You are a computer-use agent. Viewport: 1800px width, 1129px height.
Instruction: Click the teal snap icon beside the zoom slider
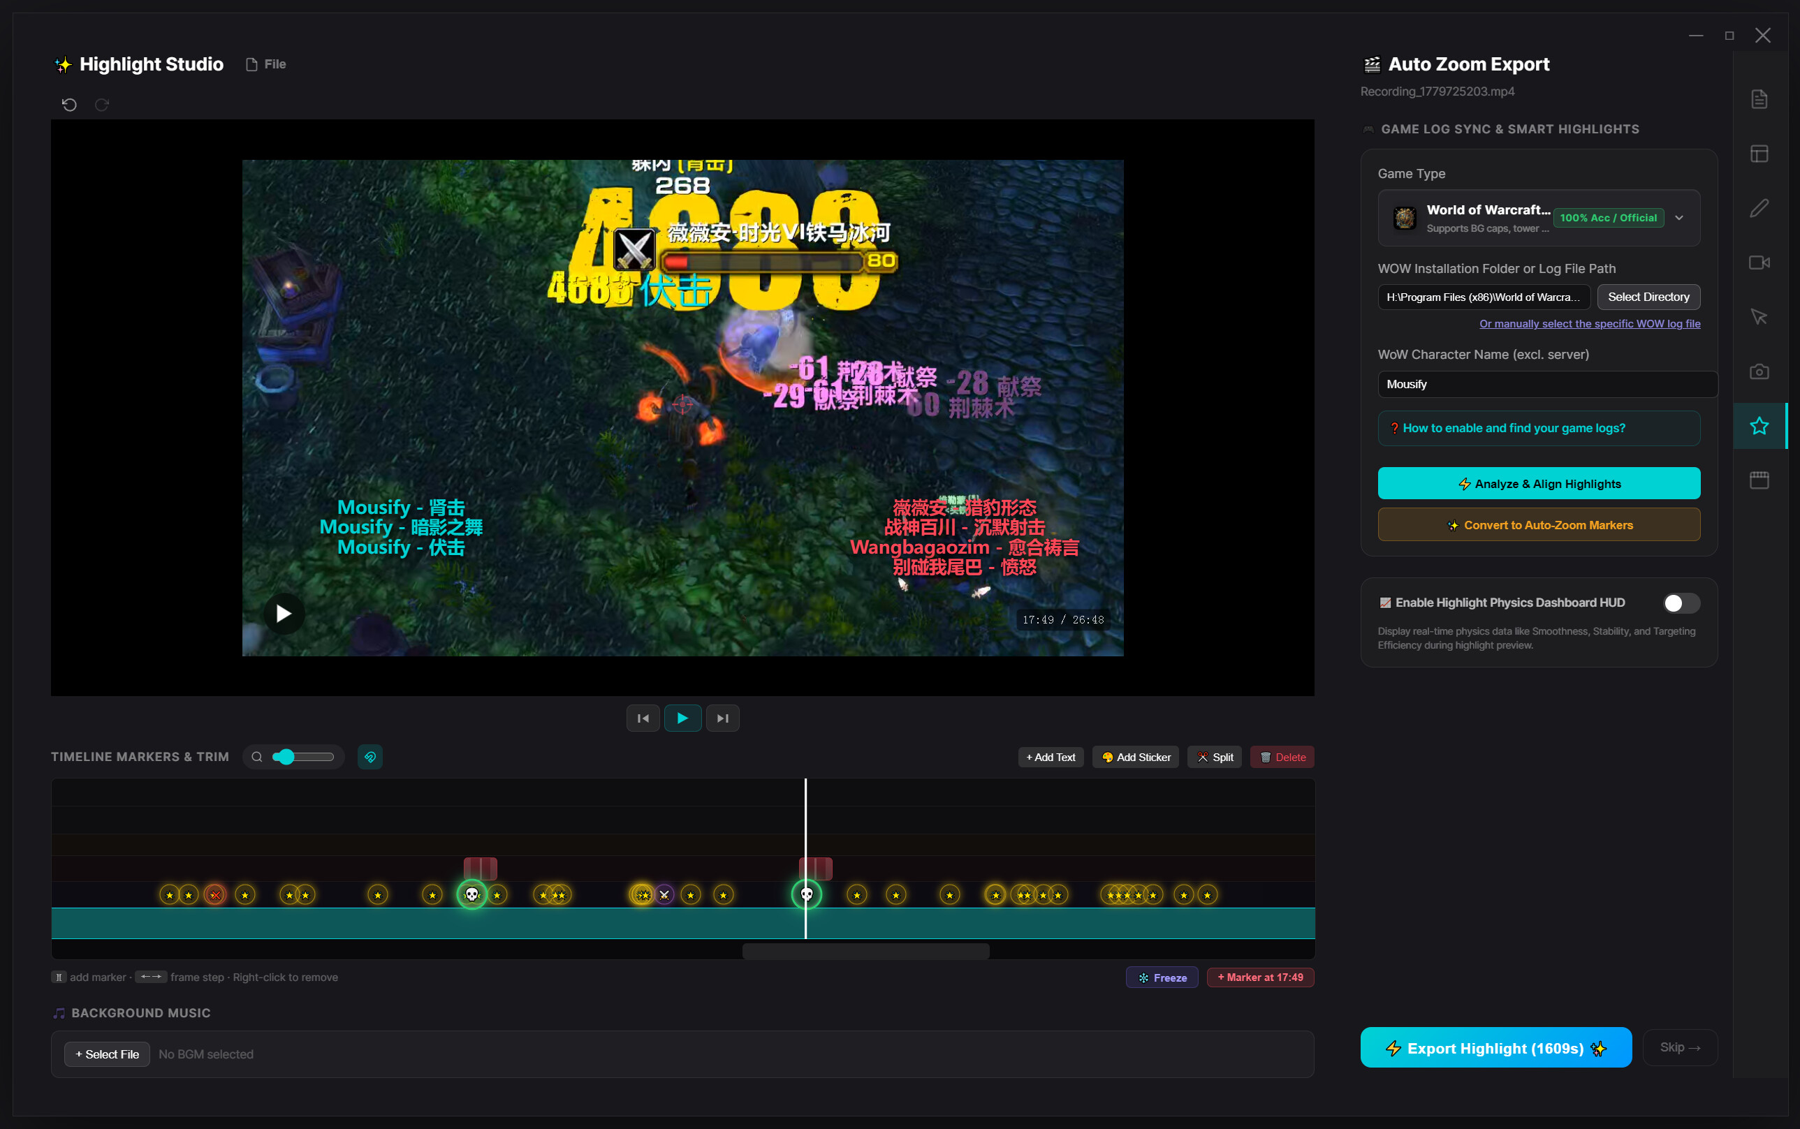point(369,757)
